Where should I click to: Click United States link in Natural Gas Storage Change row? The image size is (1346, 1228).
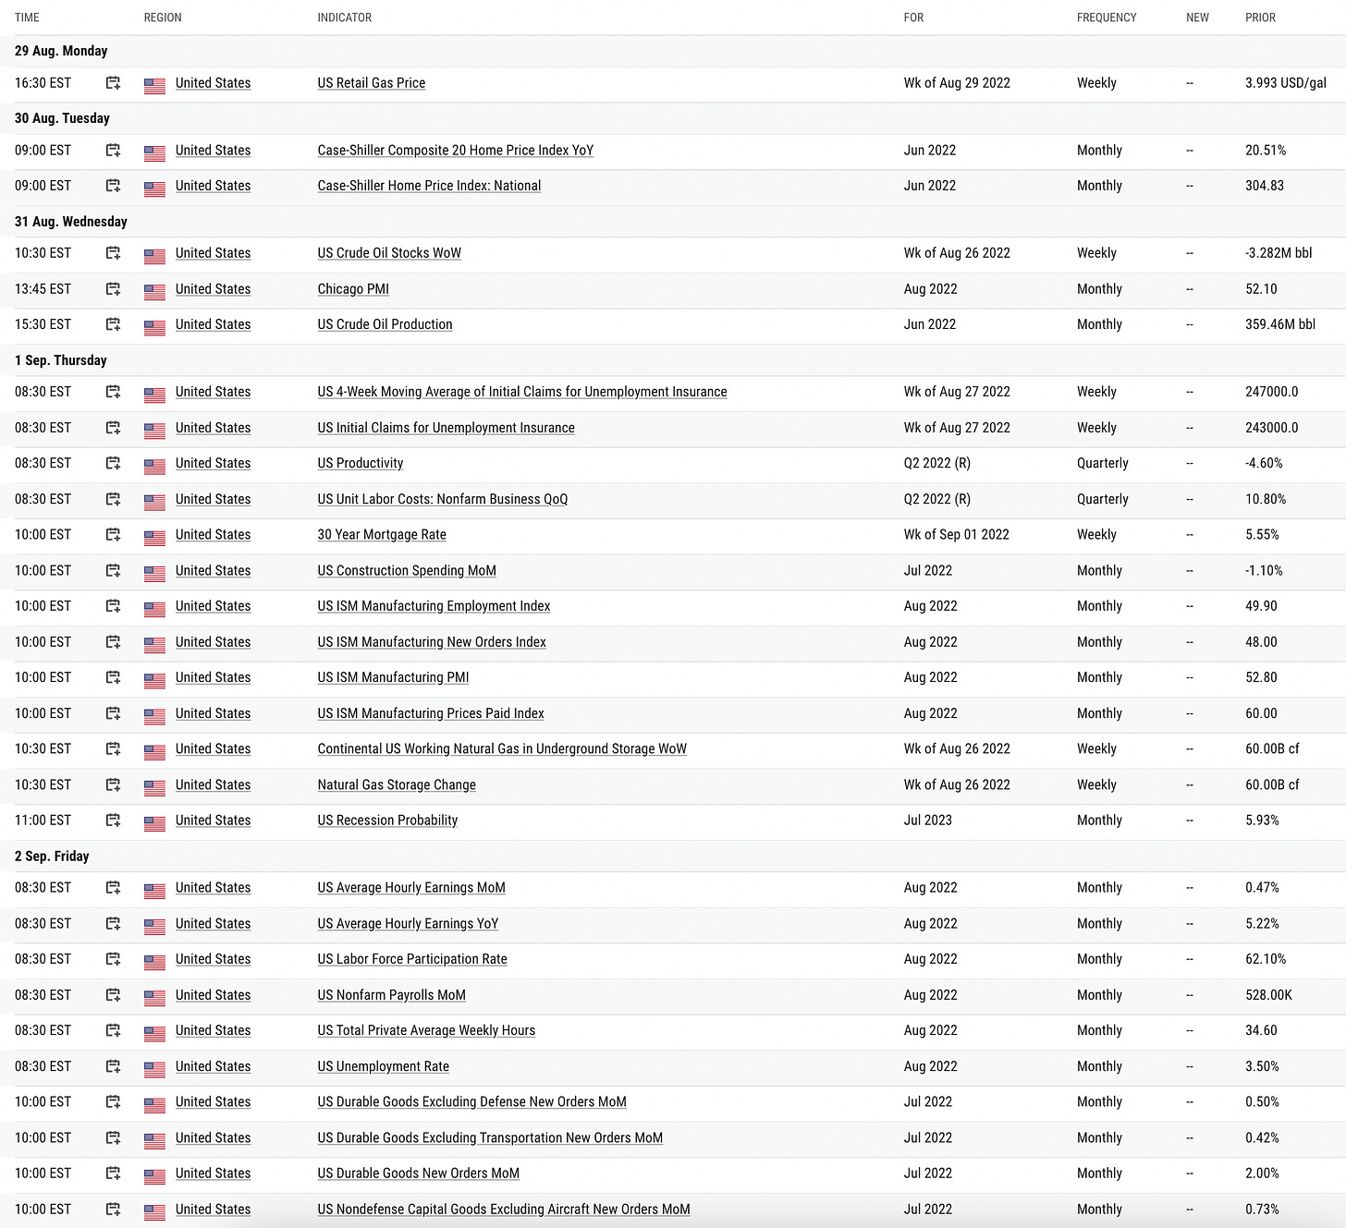(213, 784)
